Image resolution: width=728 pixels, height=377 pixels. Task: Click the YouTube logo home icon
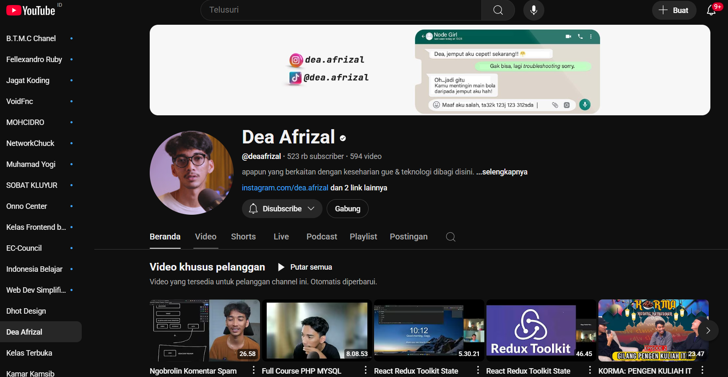tap(31, 10)
